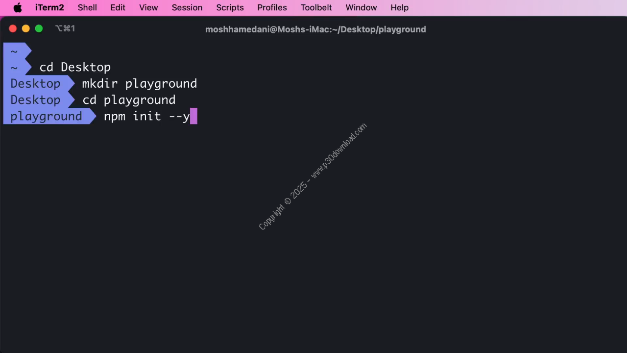Click the window title moshhamedani@Moshs-iMac
This screenshot has height=353, width=627.
(x=315, y=29)
